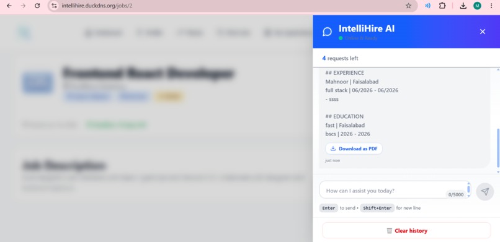Image resolution: width=500 pixels, height=242 pixels.
Task: Open the site information icon in address bar
Action: [x=54, y=6]
